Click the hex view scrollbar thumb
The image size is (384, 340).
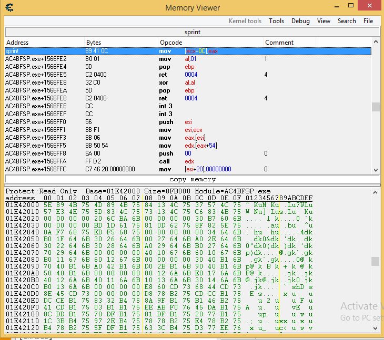(376, 261)
